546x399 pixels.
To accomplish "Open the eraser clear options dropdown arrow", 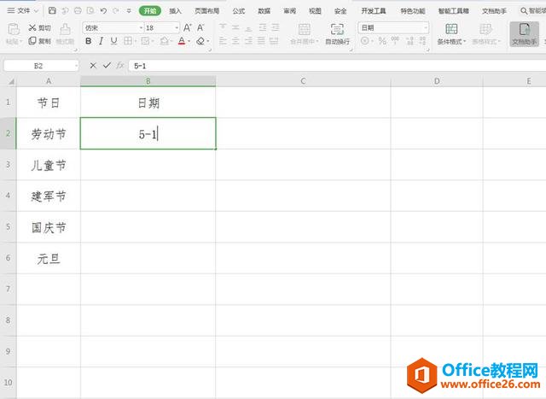I will click(208, 42).
